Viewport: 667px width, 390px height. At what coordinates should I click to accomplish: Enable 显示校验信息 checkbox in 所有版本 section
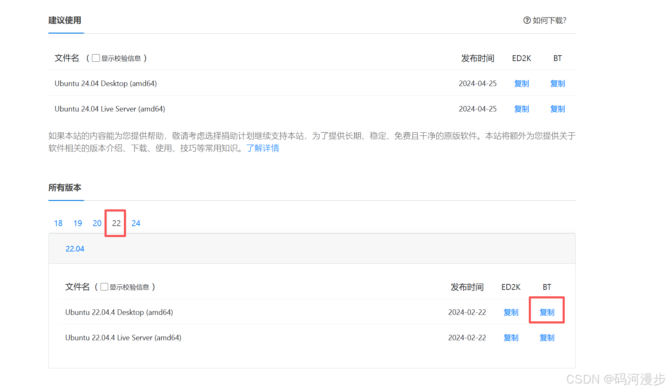click(104, 287)
